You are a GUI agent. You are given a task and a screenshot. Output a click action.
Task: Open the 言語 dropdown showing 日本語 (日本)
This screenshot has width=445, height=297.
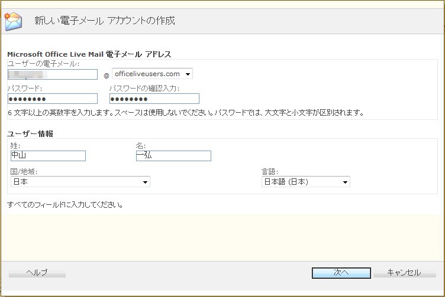click(306, 182)
